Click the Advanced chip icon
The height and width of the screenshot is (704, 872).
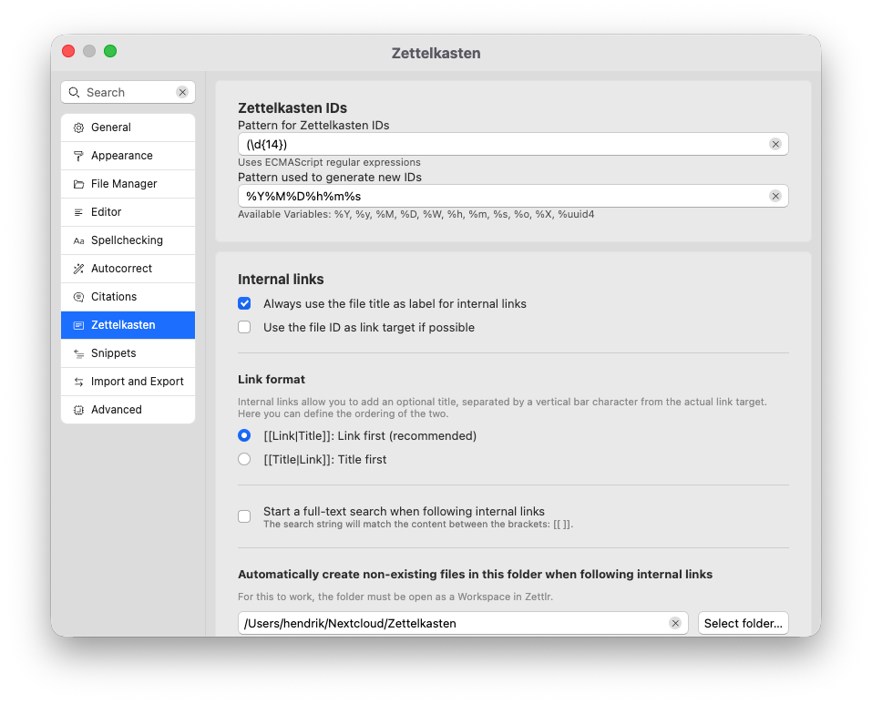click(78, 411)
